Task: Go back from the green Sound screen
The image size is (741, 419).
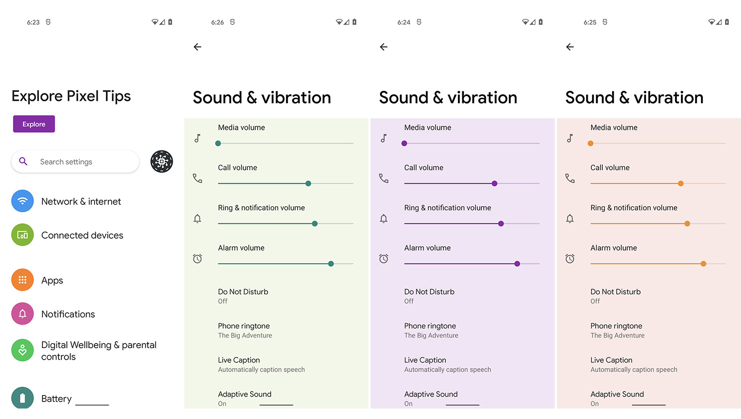Action: 198,47
